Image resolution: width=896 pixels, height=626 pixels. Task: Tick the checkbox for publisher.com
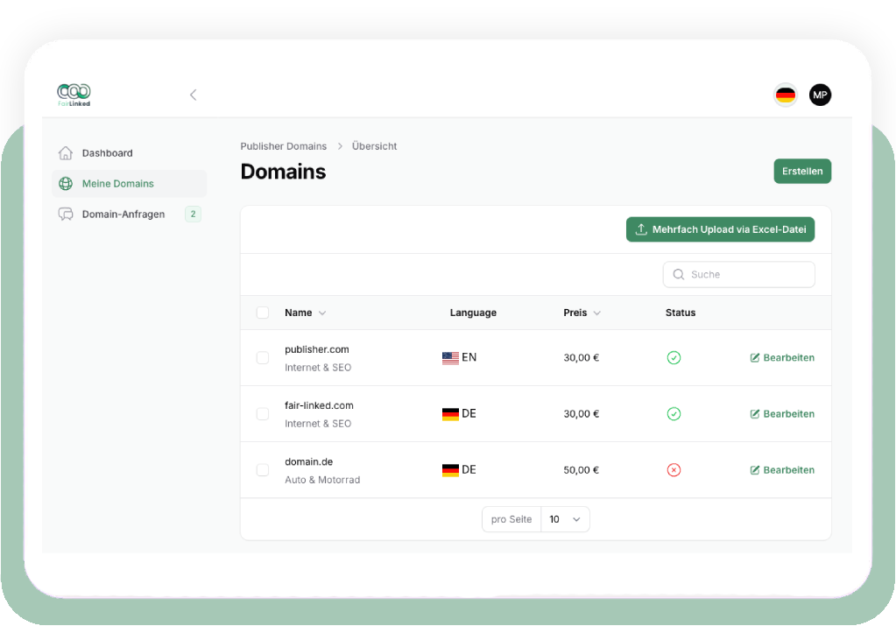pyautogui.click(x=263, y=357)
